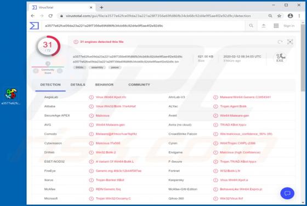
Task: Click the Qihoo-360 engine name
Action: coord(176,198)
